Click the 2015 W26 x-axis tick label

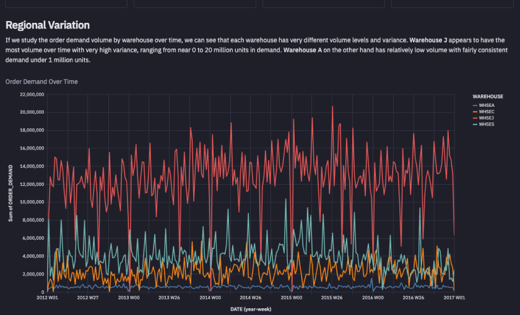coord(332,298)
